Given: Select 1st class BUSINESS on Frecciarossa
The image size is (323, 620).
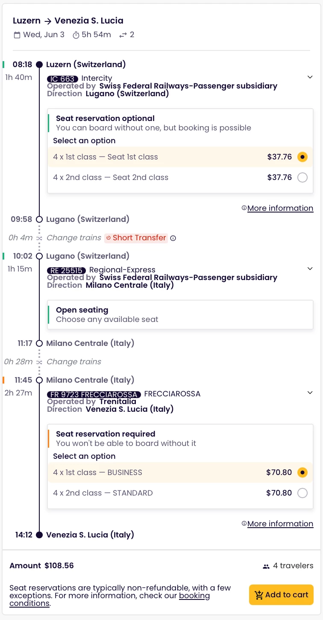Looking at the screenshot, I should point(302,472).
